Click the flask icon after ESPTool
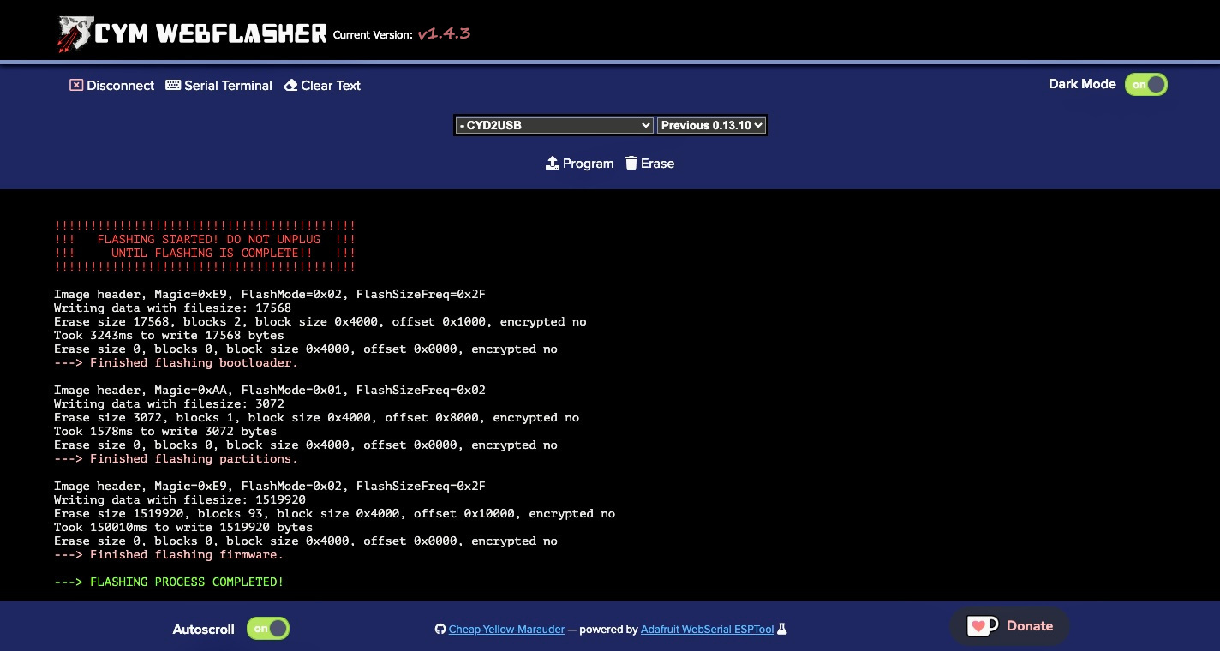The height and width of the screenshot is (651, 1220). point(781,630)
